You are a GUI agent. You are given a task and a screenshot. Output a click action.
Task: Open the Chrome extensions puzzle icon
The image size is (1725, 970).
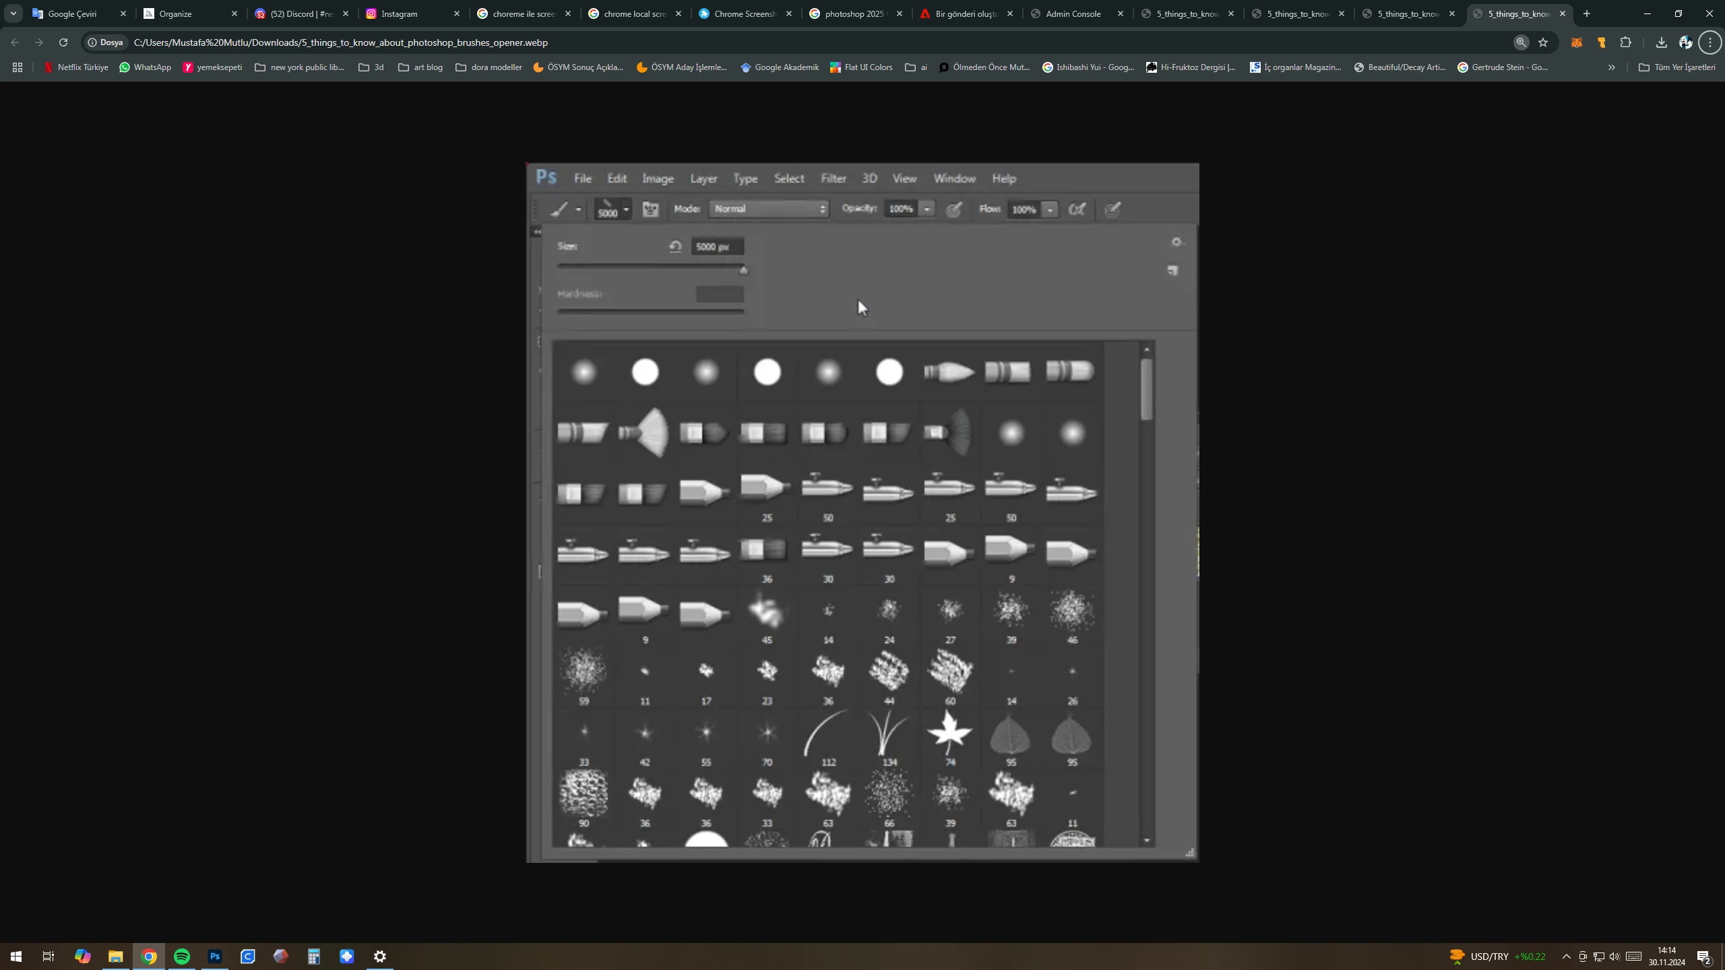[x=1626, y=42]
